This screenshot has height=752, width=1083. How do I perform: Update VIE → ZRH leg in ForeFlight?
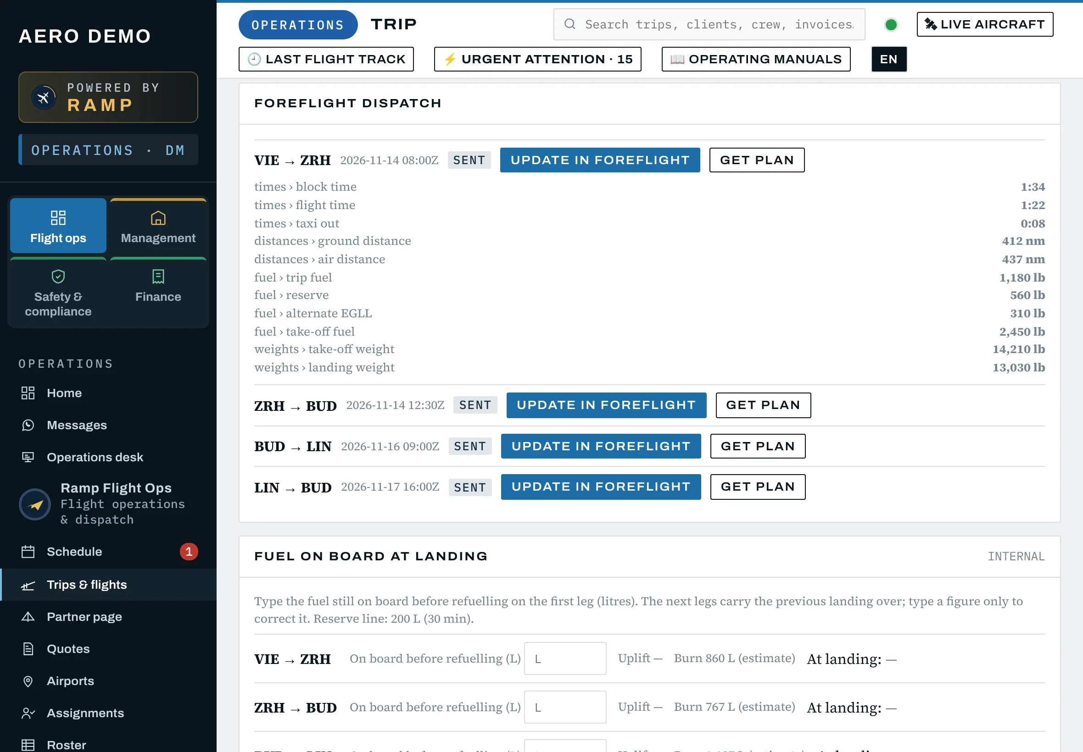coord(600,160)
